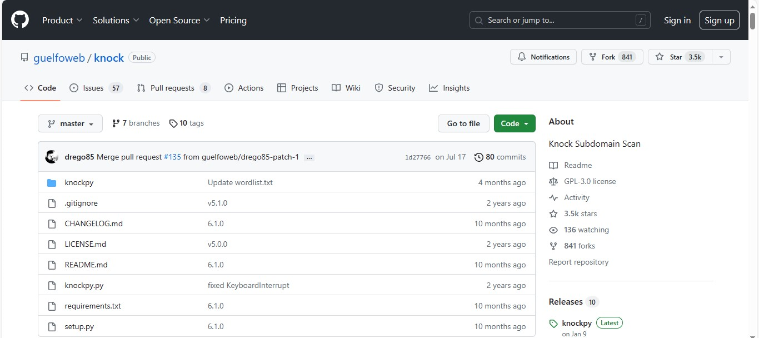Click the clock icon beside 80 commits

pos(479,157)
